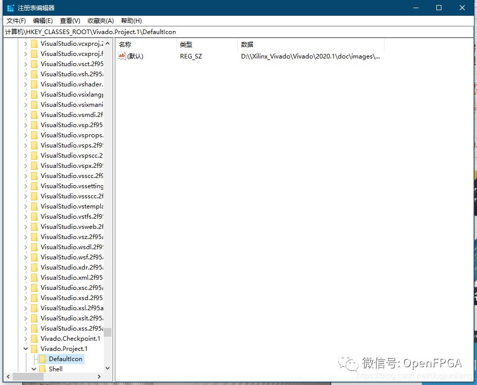Select the D:\\Xilinx_Vivado data value
The height and width of the screenshot is (385, 477).
(310, 56)
